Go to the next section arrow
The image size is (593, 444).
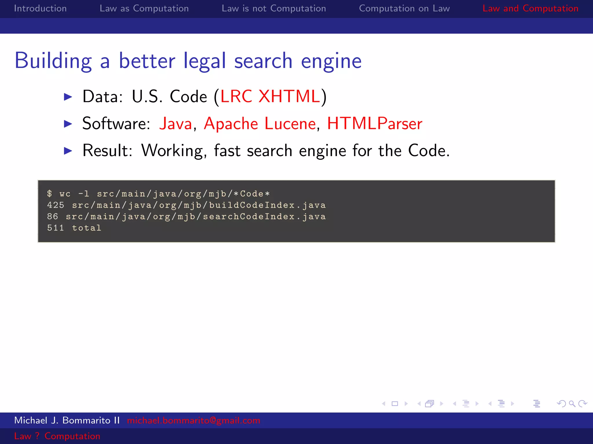pos(513,404)
